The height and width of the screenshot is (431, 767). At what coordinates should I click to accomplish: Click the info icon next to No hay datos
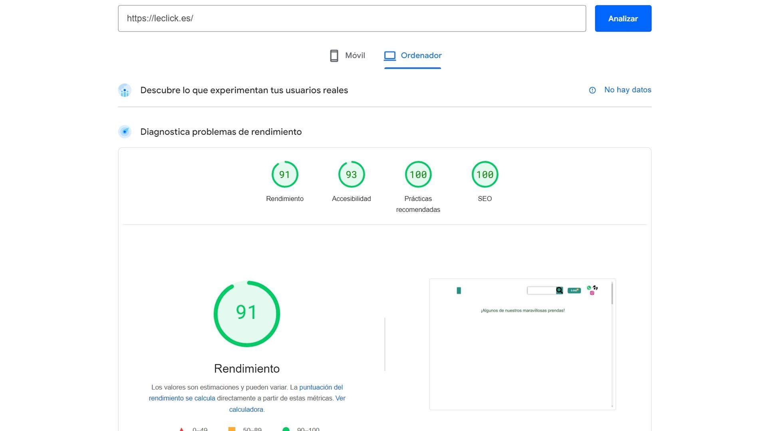click(592, 90)
